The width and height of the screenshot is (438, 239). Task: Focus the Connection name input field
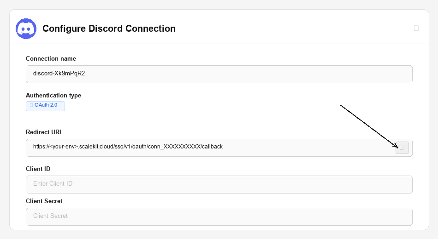219,74
